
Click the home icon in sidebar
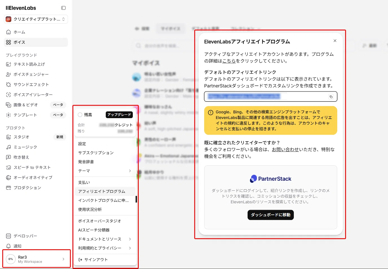tap(8, 32)
